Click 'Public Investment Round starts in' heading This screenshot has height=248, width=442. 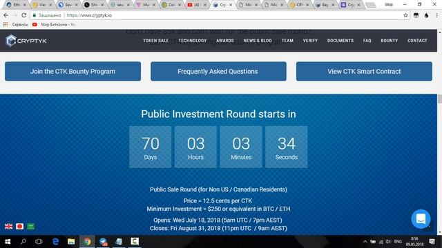218,114
